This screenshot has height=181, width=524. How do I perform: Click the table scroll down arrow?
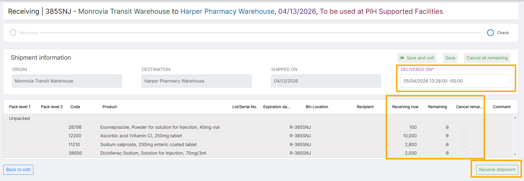[x=515, y=154]
